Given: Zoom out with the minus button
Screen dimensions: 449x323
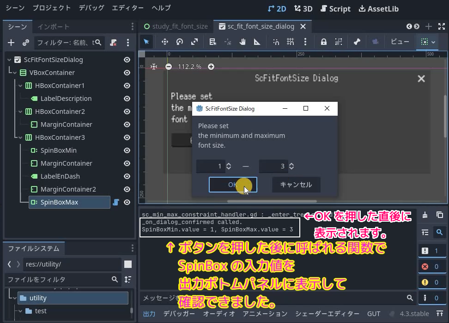Looking at the screenshot, I should 169,67.
